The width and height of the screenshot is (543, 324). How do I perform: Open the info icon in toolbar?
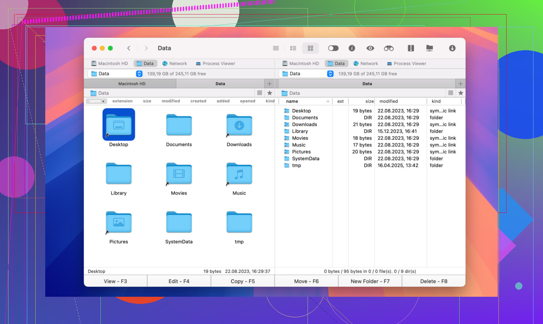tap(352, 48)
